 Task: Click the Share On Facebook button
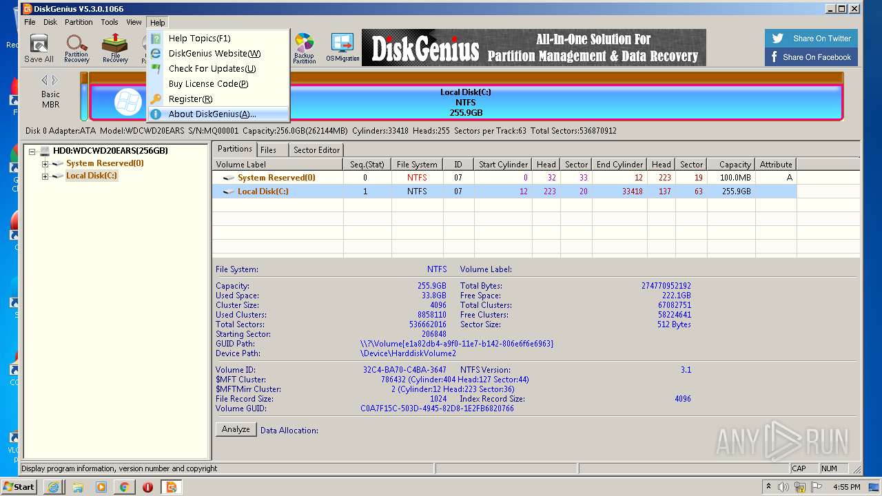tap(811, 57)
